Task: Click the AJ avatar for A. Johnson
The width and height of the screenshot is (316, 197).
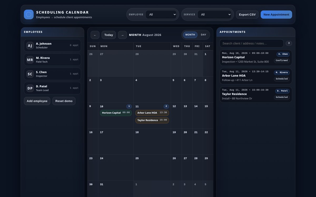Action: 30,45
